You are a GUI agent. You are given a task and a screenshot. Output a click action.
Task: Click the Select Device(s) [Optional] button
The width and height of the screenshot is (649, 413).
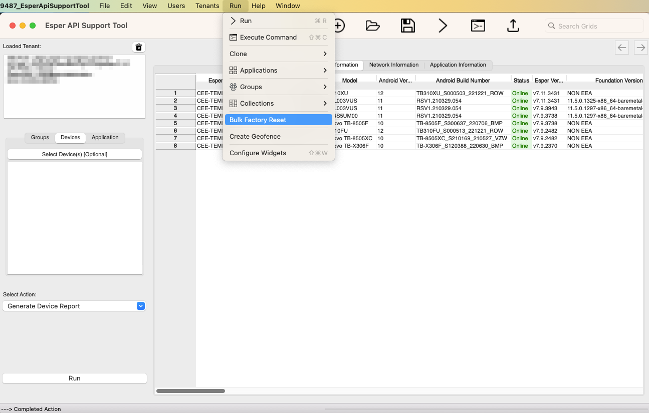point(75,154)
